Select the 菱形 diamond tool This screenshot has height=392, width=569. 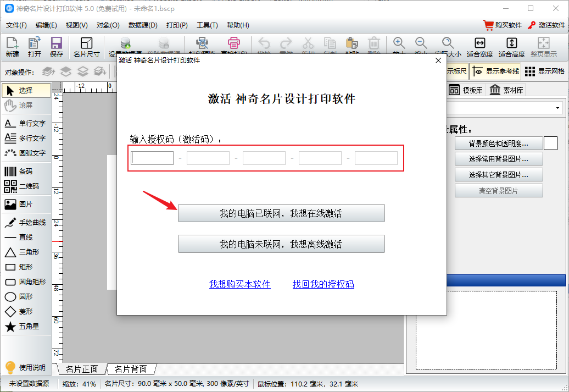pyautogui.click(x=26, y=312)
